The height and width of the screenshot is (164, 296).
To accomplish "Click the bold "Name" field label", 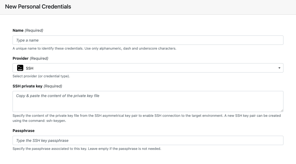I will pos(18,30).
